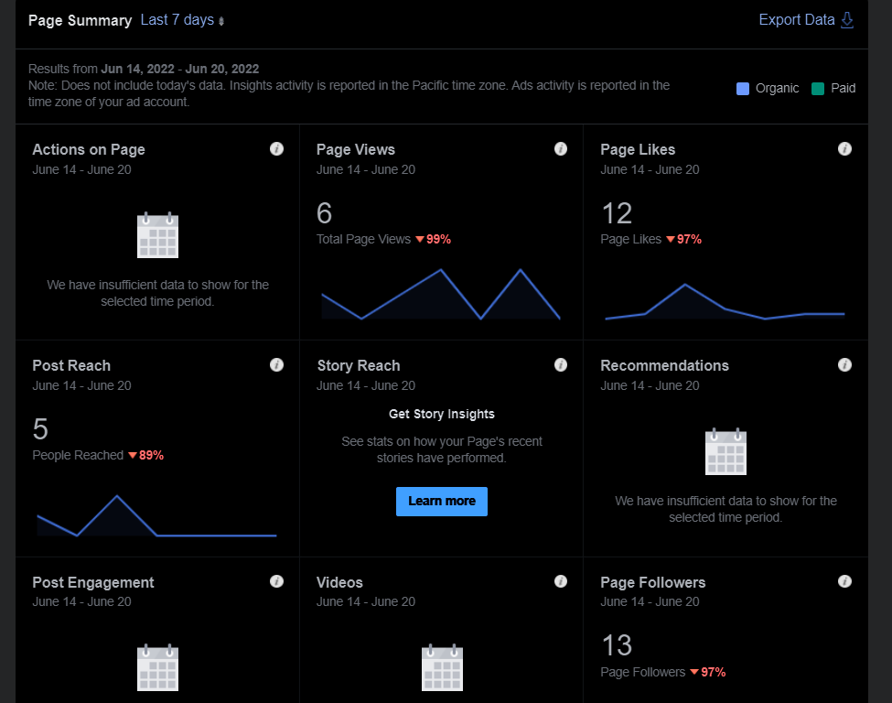Click the Page Summary heading
This screenshot has height=703, width=892.
[81, 20]
